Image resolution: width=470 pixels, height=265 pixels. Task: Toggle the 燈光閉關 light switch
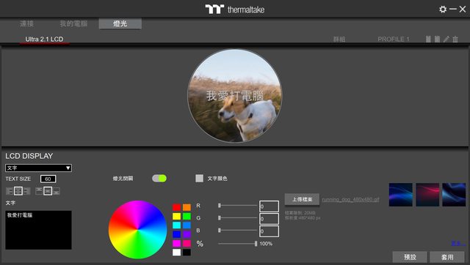[x=159, y=179]
